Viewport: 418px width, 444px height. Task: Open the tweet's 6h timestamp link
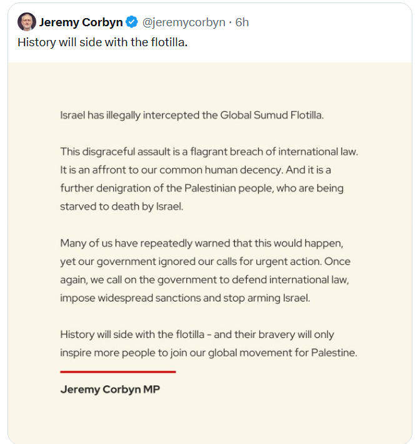pos(242,22)
